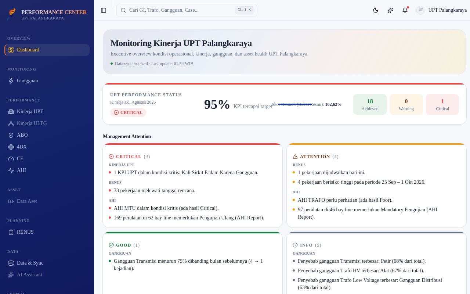The width and height of the screenshot is (470, 294).
Task: Click the Dashboard grid icon
Action: tap(11, 50)
